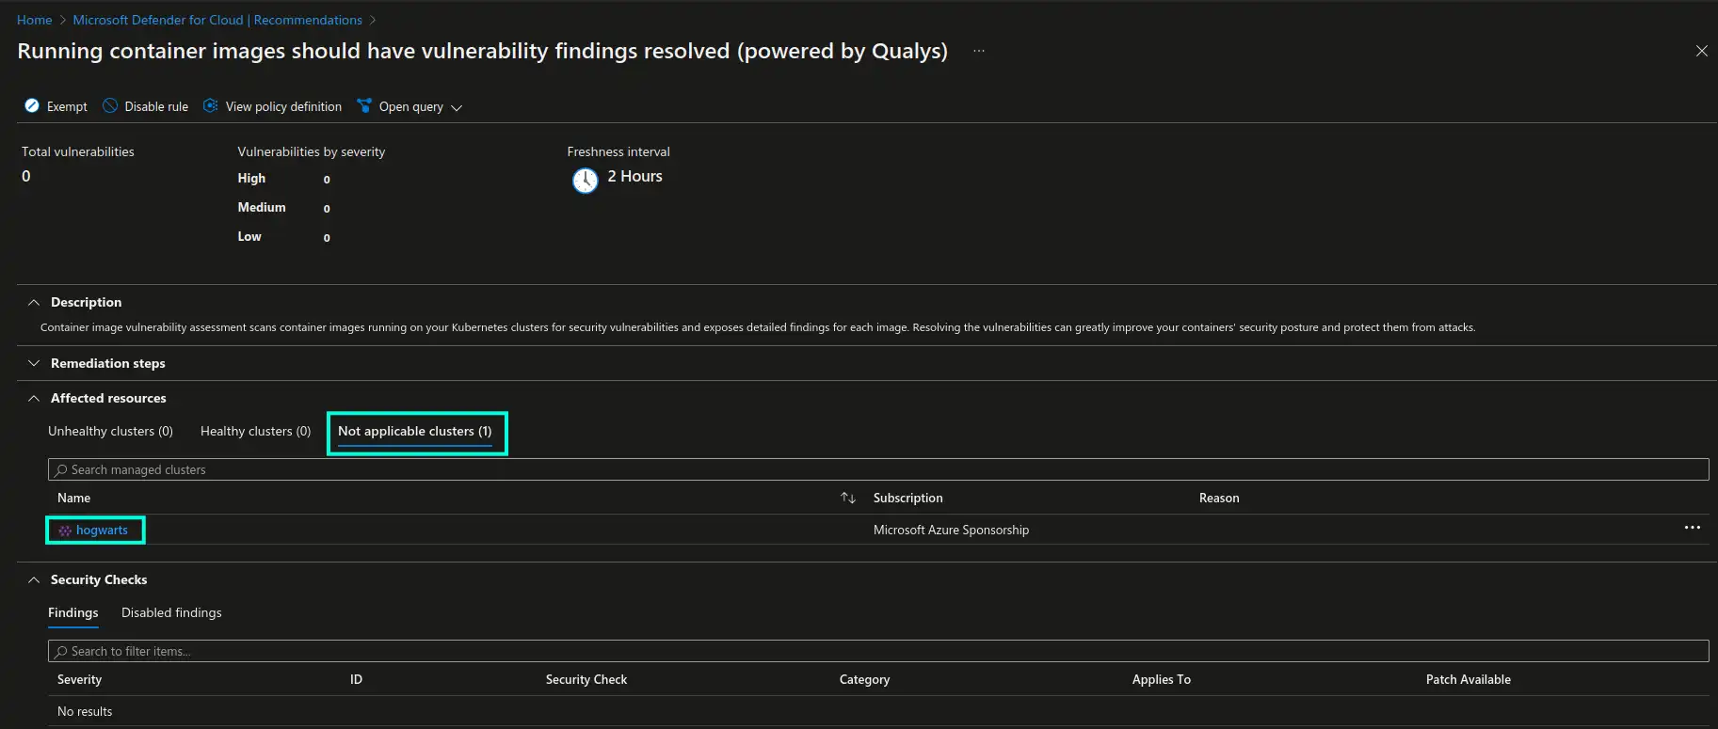This screenshot has height=729, width=1718.
Task: Click the Disable rule button label
Action: [156, 107]
